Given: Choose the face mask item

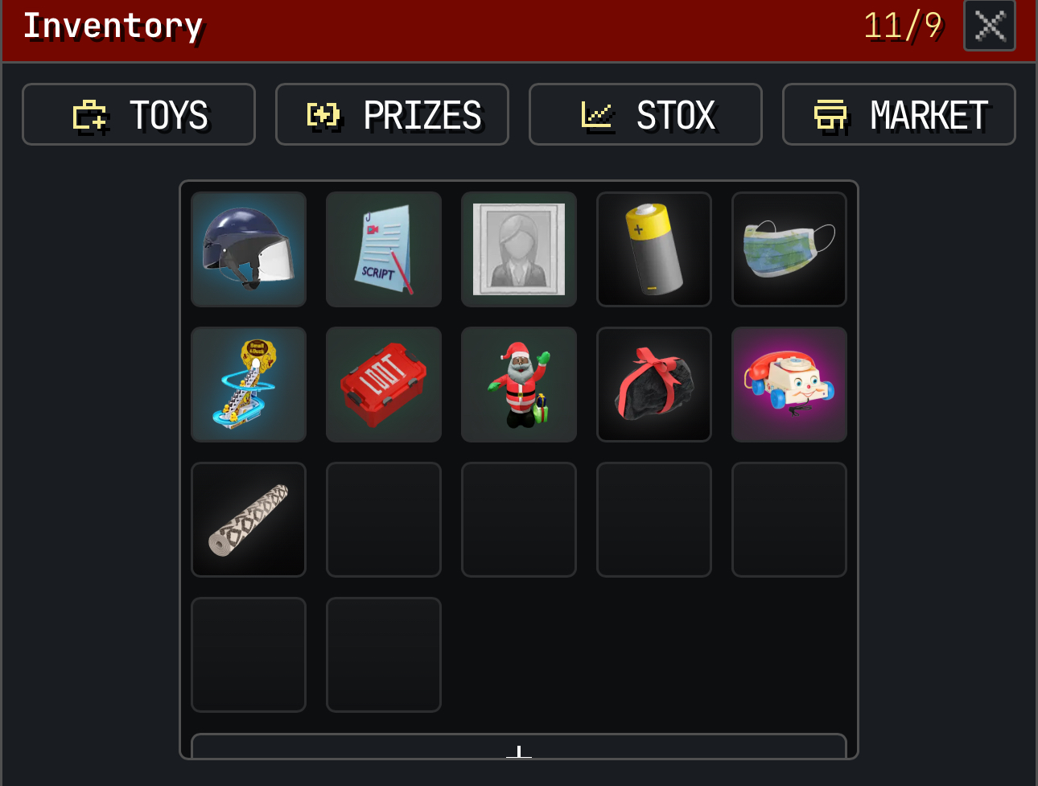Looking at the screenshot, I should point(789,249).
